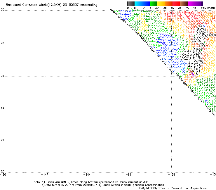Click the latitude label '24'
This screenshot has width=216, height=190.
(2, 108)
